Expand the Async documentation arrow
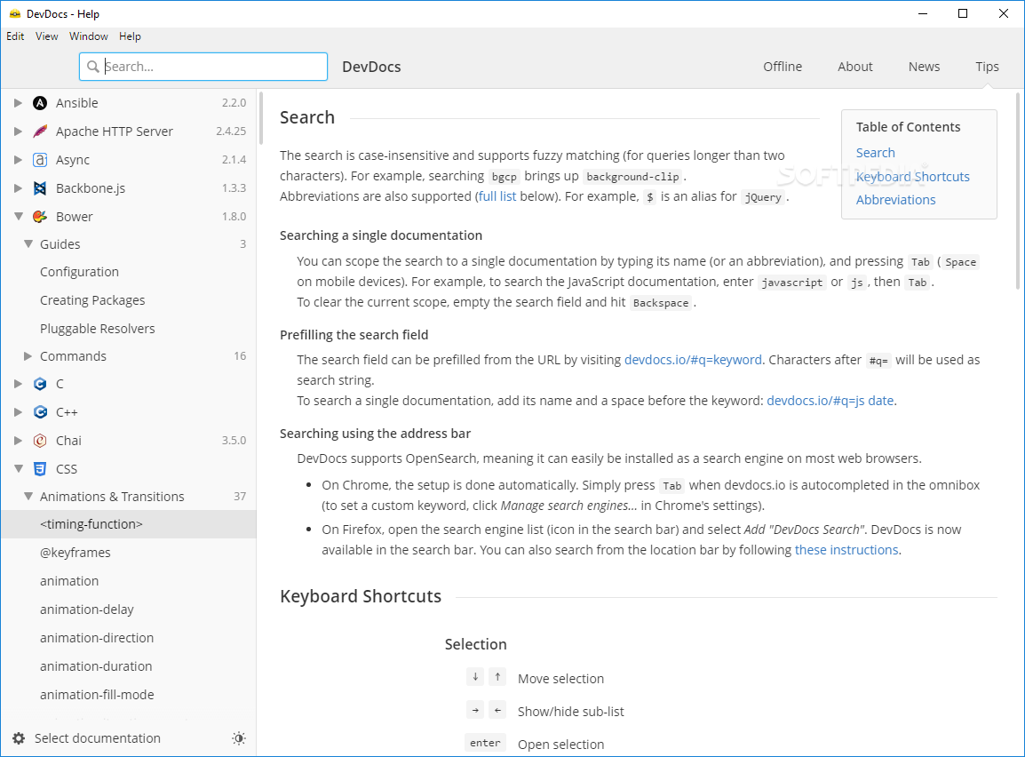The image size is (1025, 757). pos(19,160)
